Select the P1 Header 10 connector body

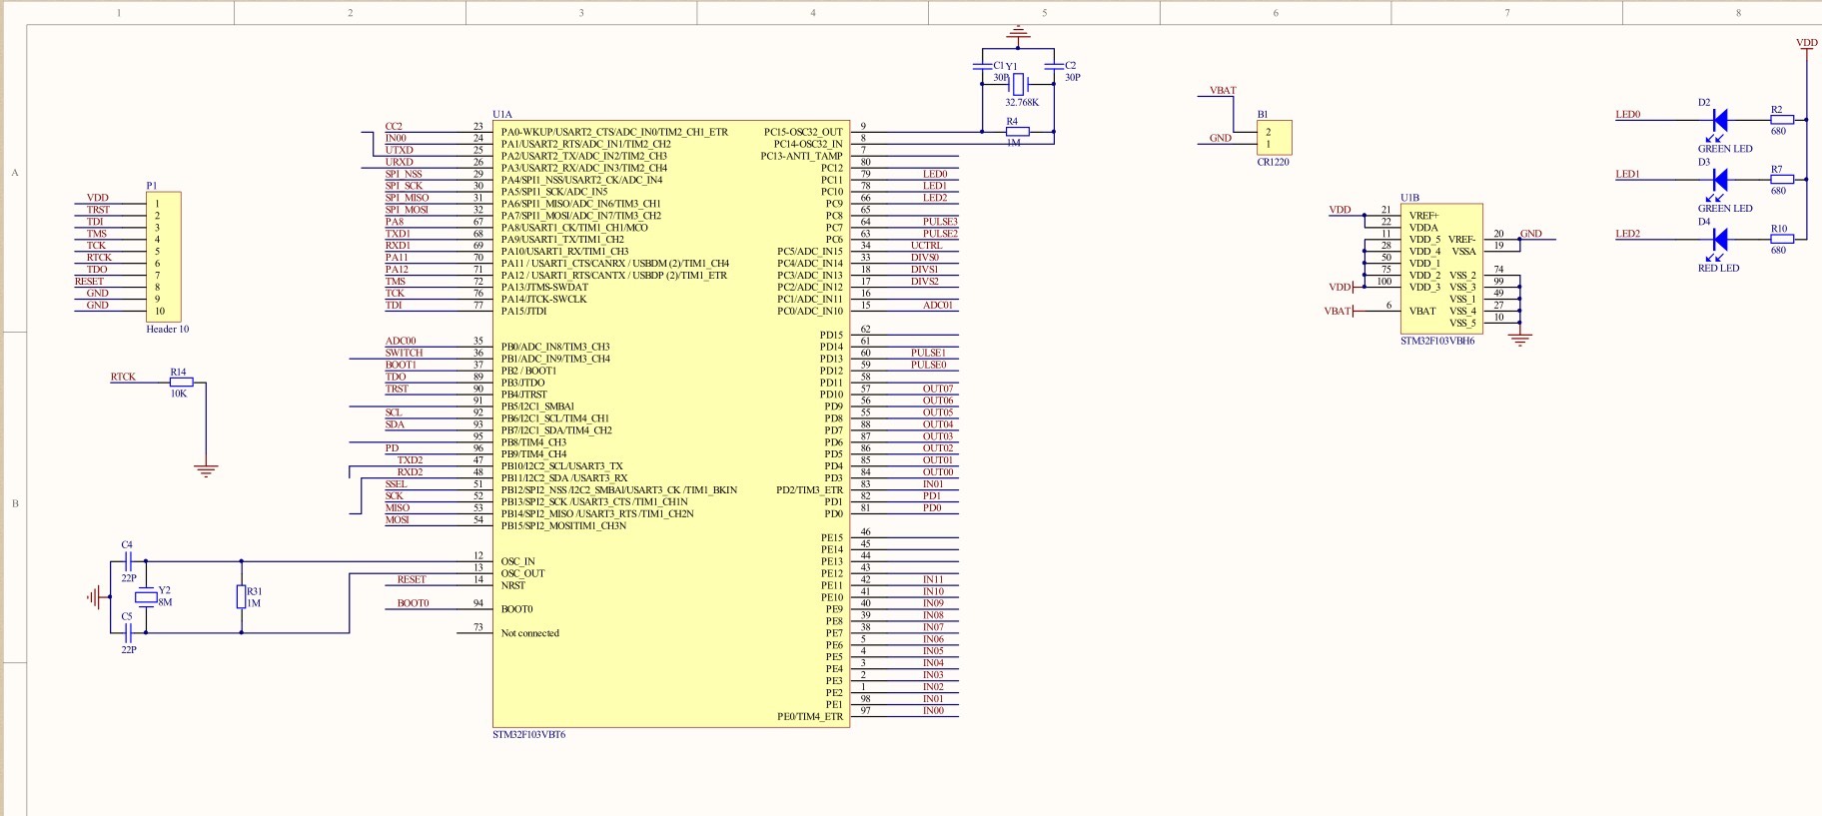tap(164, 257)
